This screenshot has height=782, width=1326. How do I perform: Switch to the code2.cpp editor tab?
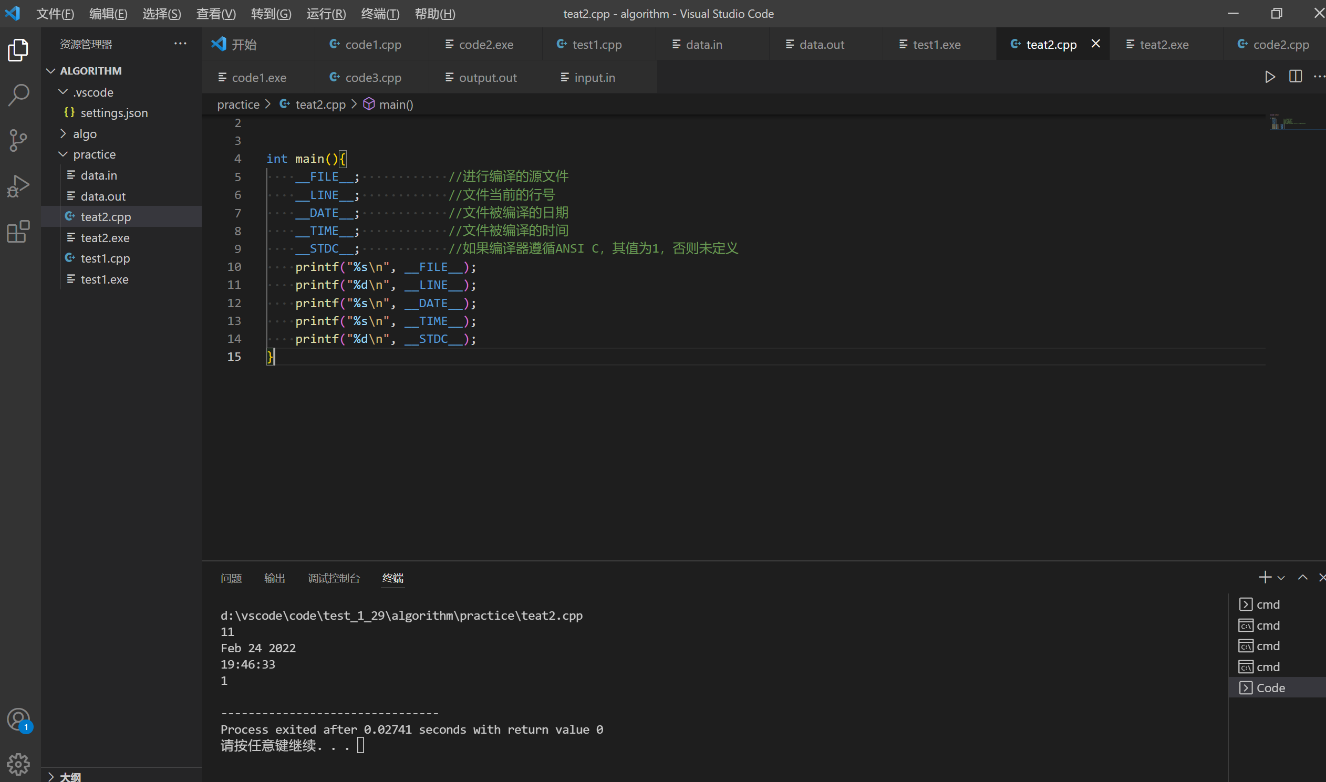[x=1275, y=44]
